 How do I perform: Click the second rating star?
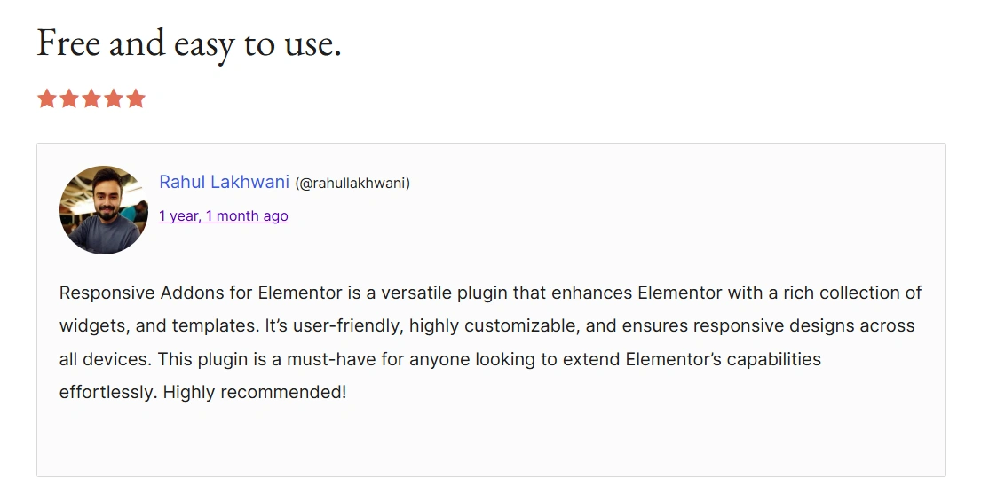69,98
